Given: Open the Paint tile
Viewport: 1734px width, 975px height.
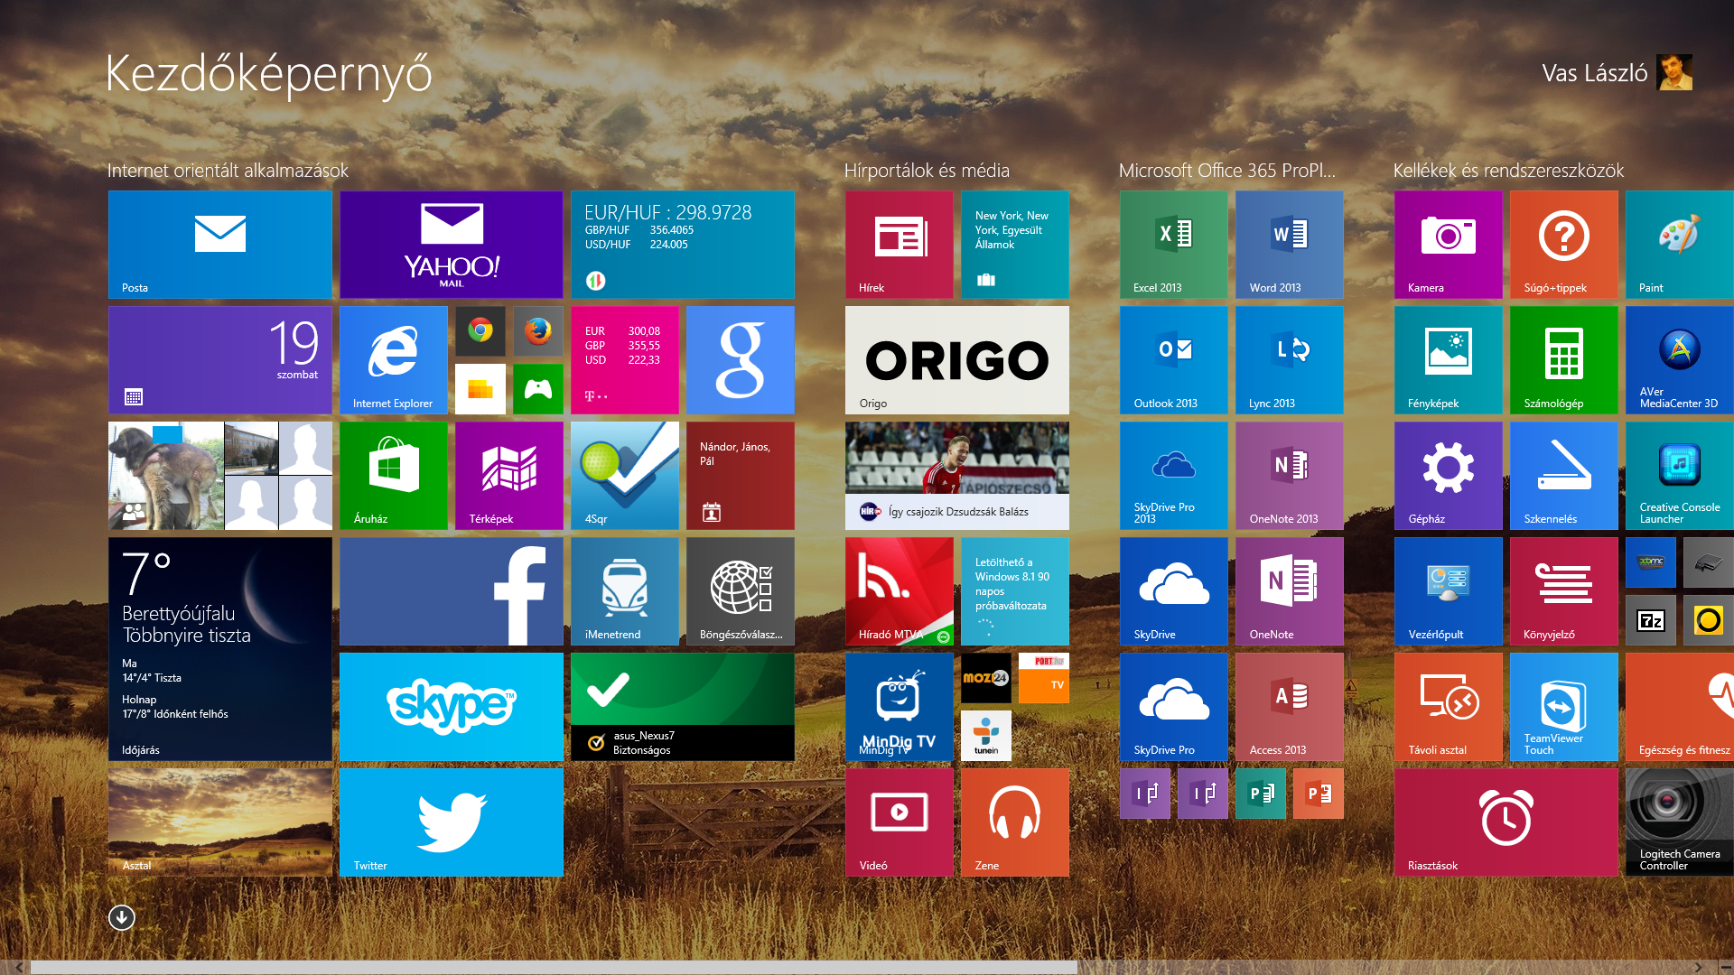Looking at the screenshot, I should (1679, 245).
